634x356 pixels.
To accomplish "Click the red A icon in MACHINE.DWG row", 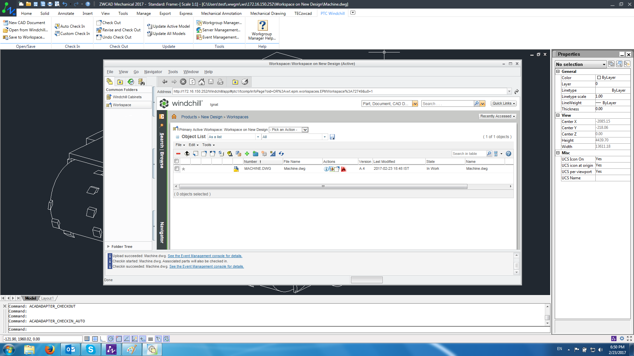I will pos(344,169).
